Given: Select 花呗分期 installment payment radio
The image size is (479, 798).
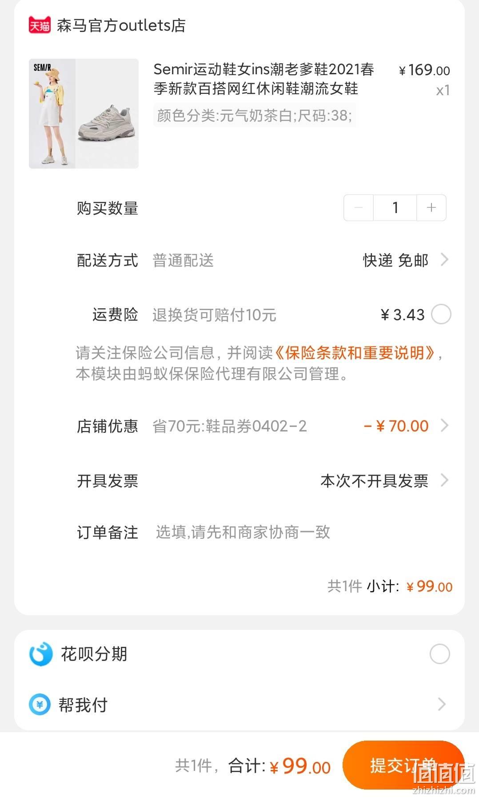Looking at the screenshot, I should point(440,654).
